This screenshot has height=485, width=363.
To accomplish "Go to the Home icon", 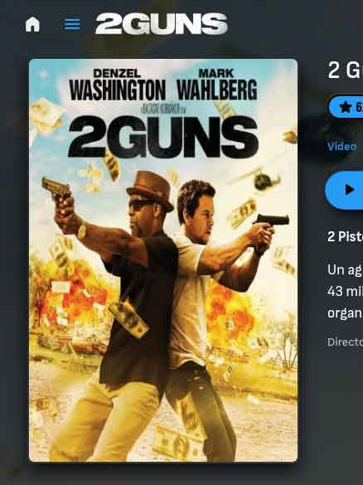I will click(32, 24).
